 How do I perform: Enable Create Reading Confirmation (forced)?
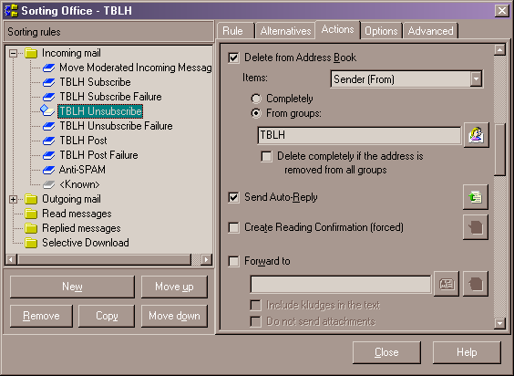(x=233, y=227)
